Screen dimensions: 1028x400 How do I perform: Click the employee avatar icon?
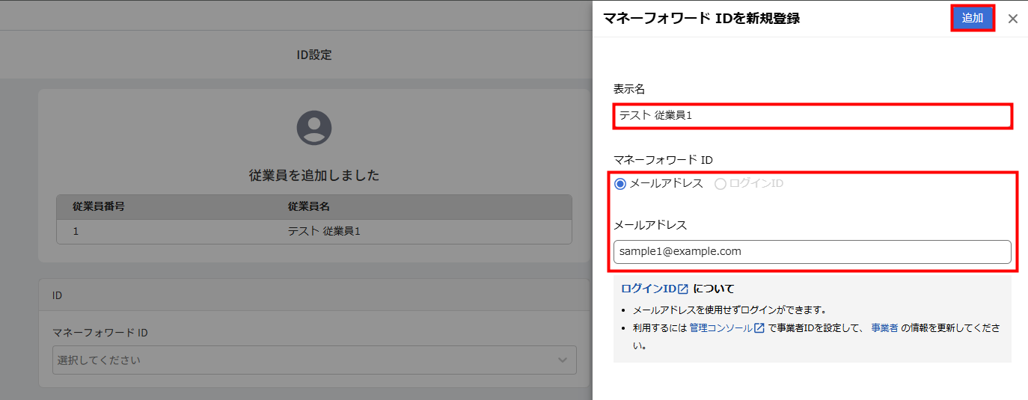[x=314, y=127]
